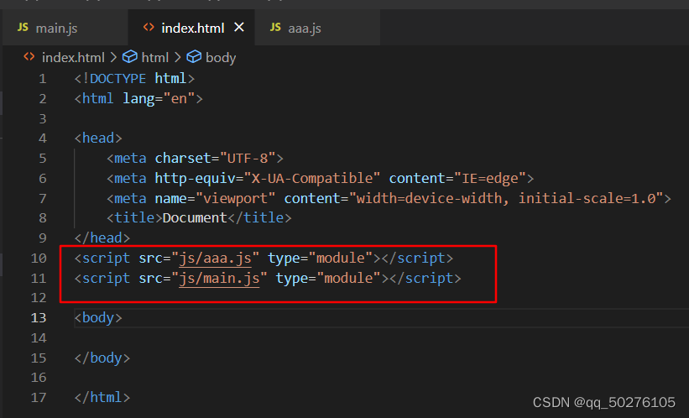This screenshot has height=418, width=689.
Task: Click the opening <head> tag
Action: point(98,138)
